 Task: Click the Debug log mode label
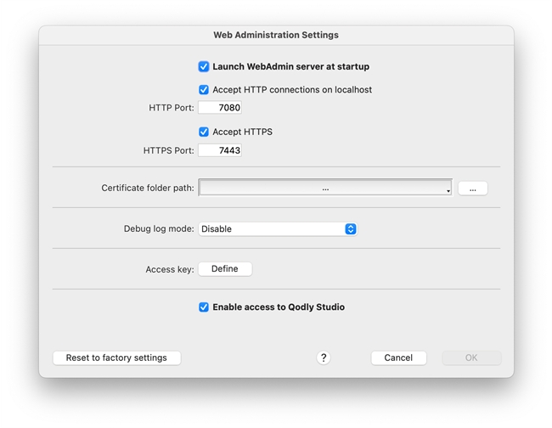[x=159, y=228]
